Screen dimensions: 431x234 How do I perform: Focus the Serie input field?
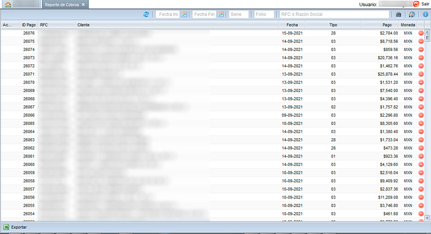[x=239, y=14]
